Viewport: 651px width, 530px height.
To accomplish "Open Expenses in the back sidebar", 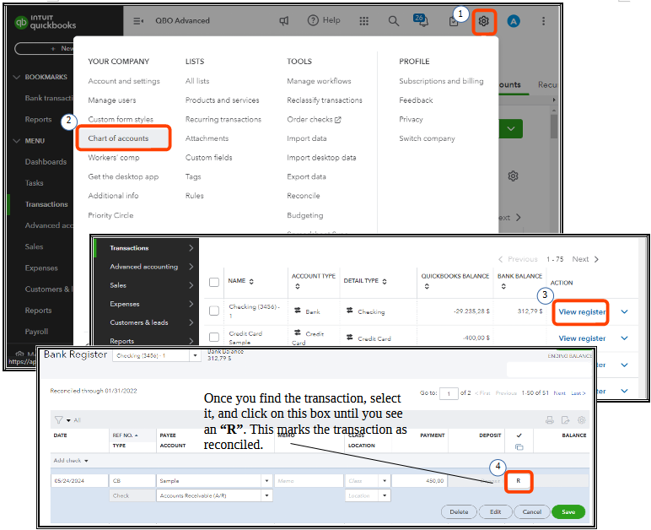I will tap(41, 268).
